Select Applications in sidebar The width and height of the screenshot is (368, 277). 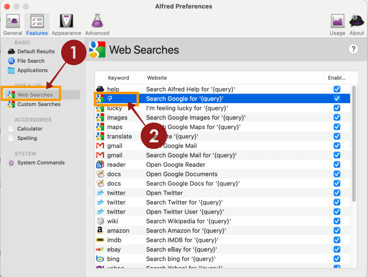pyautogui.click(x=28, y=70)
